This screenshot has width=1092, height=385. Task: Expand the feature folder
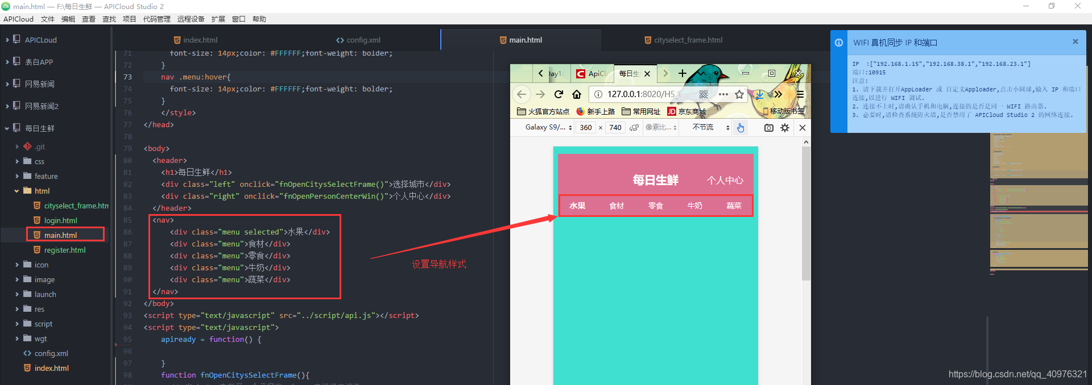point(17,176)
